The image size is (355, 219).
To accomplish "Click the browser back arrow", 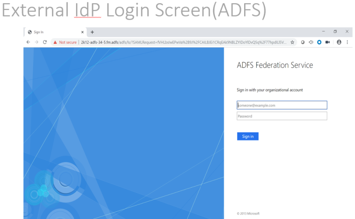I will click(29, 42).
